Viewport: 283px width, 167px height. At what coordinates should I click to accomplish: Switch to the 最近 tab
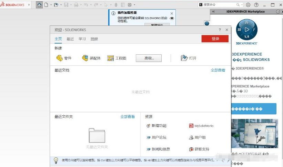point(70,39)
